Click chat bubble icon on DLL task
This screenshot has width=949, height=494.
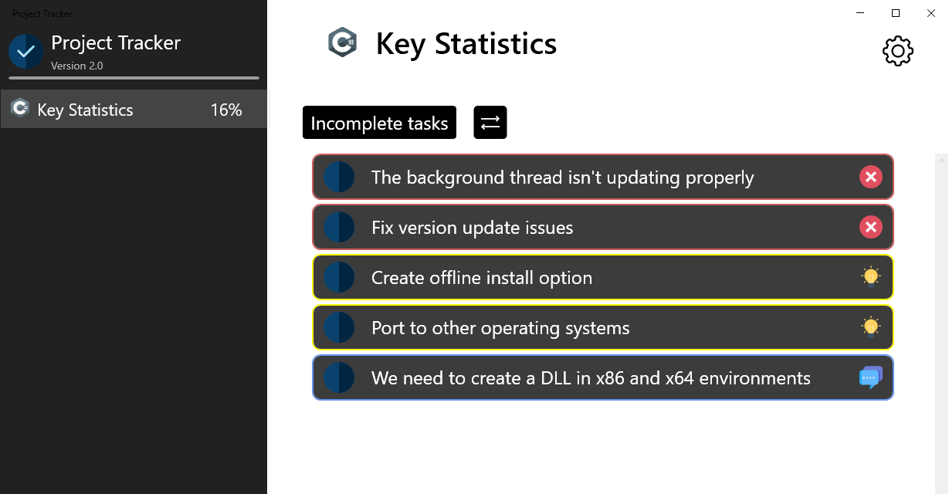click(870, 377)
